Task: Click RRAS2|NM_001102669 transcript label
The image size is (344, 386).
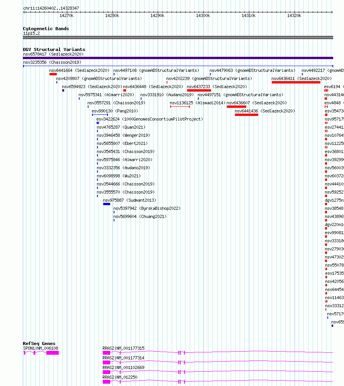Action: click(x=124, y=367)
